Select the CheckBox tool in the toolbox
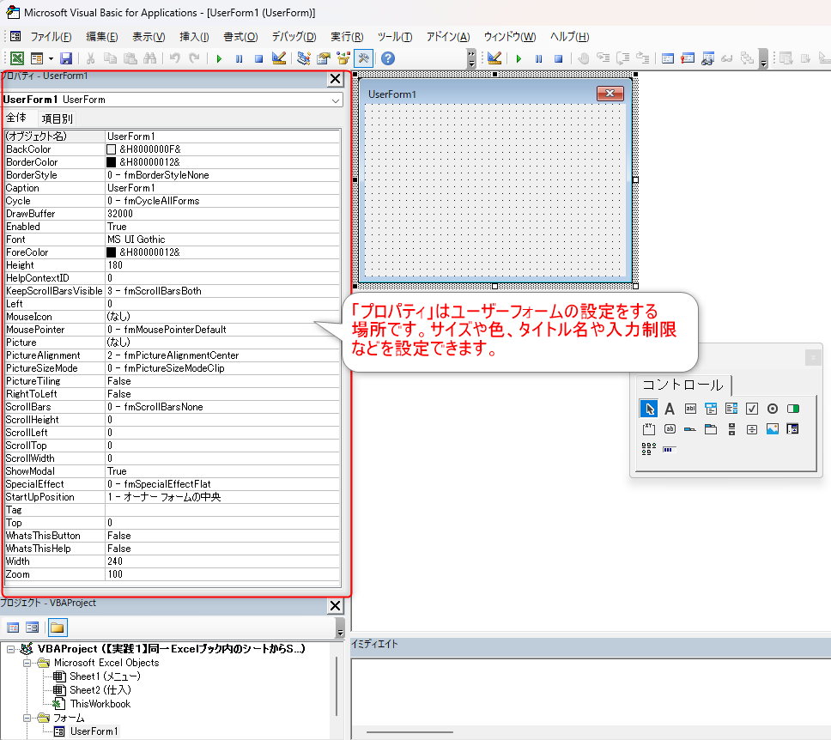This screenshot has width=831, height=740. [752, 409]
